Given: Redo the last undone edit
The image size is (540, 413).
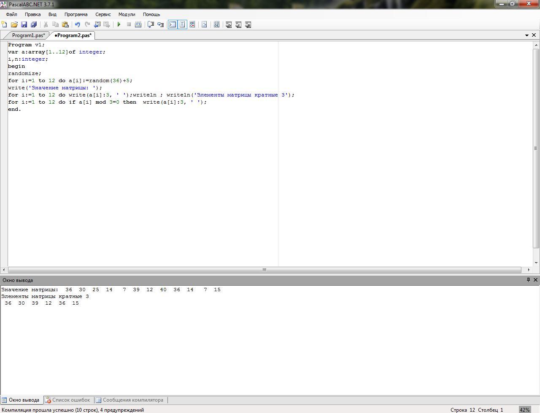Looking at the screenshot, I should pos(87,24).
